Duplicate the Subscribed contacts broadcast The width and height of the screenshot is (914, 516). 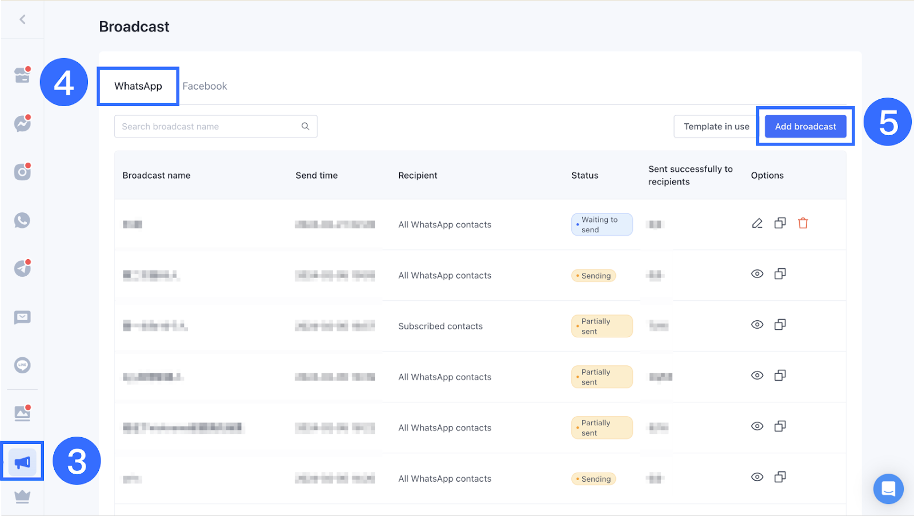(780, 325)
